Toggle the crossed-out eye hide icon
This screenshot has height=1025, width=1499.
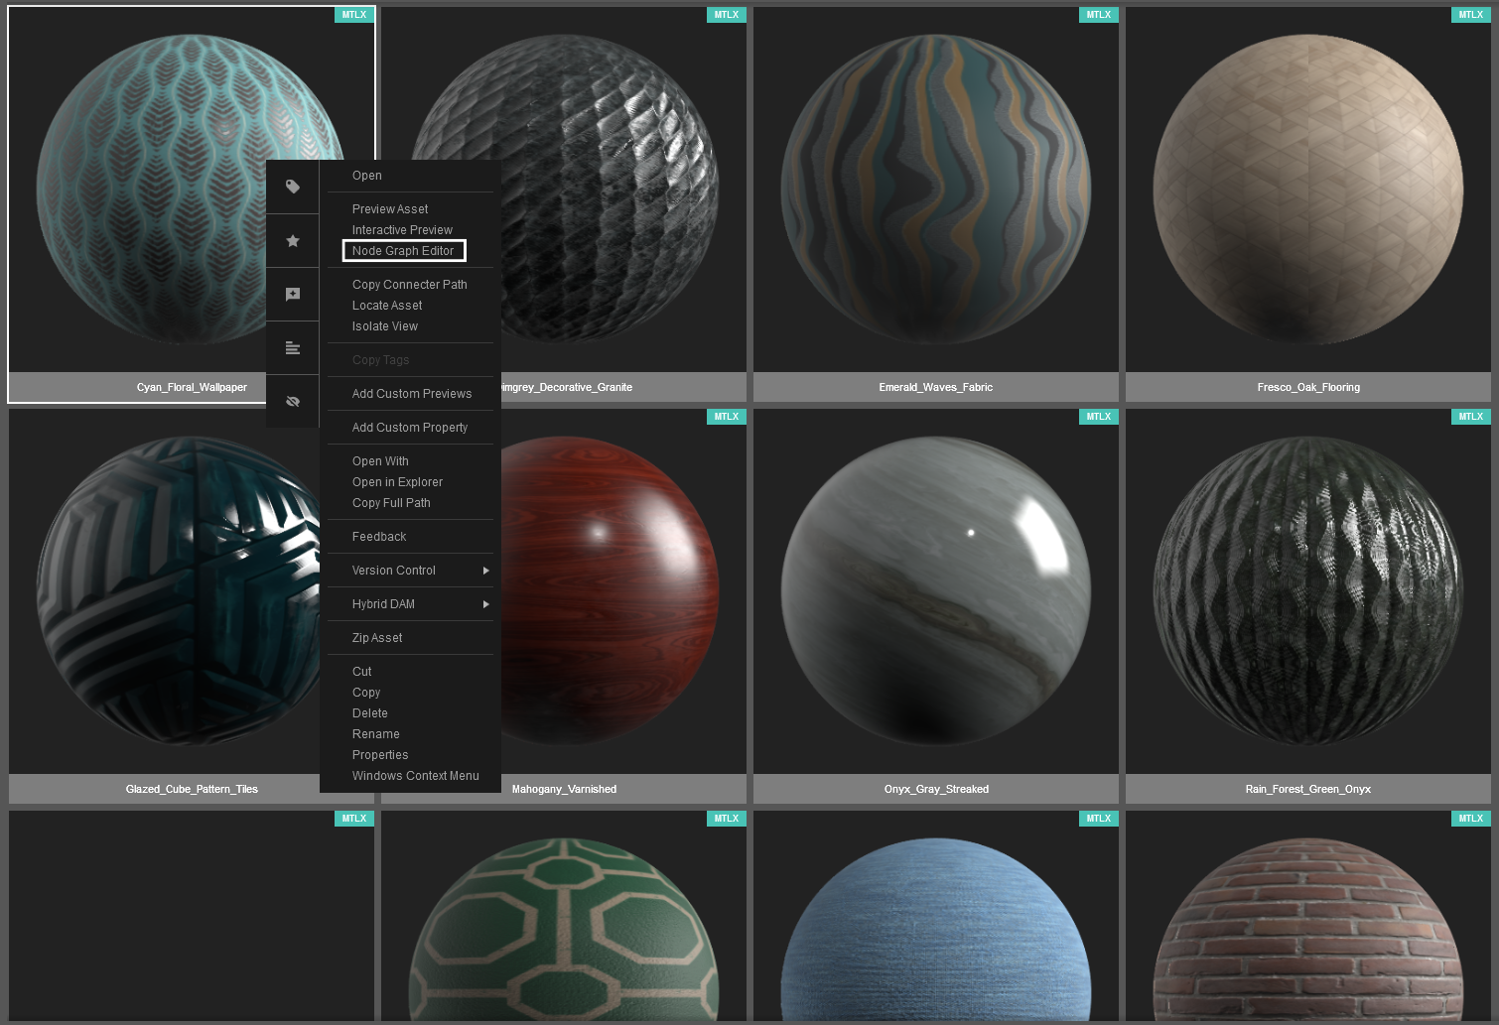point(293,402)
